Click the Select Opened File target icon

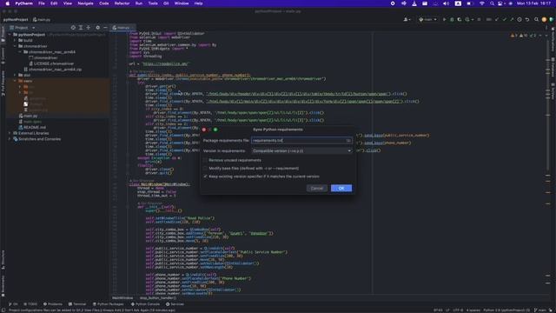73,27
